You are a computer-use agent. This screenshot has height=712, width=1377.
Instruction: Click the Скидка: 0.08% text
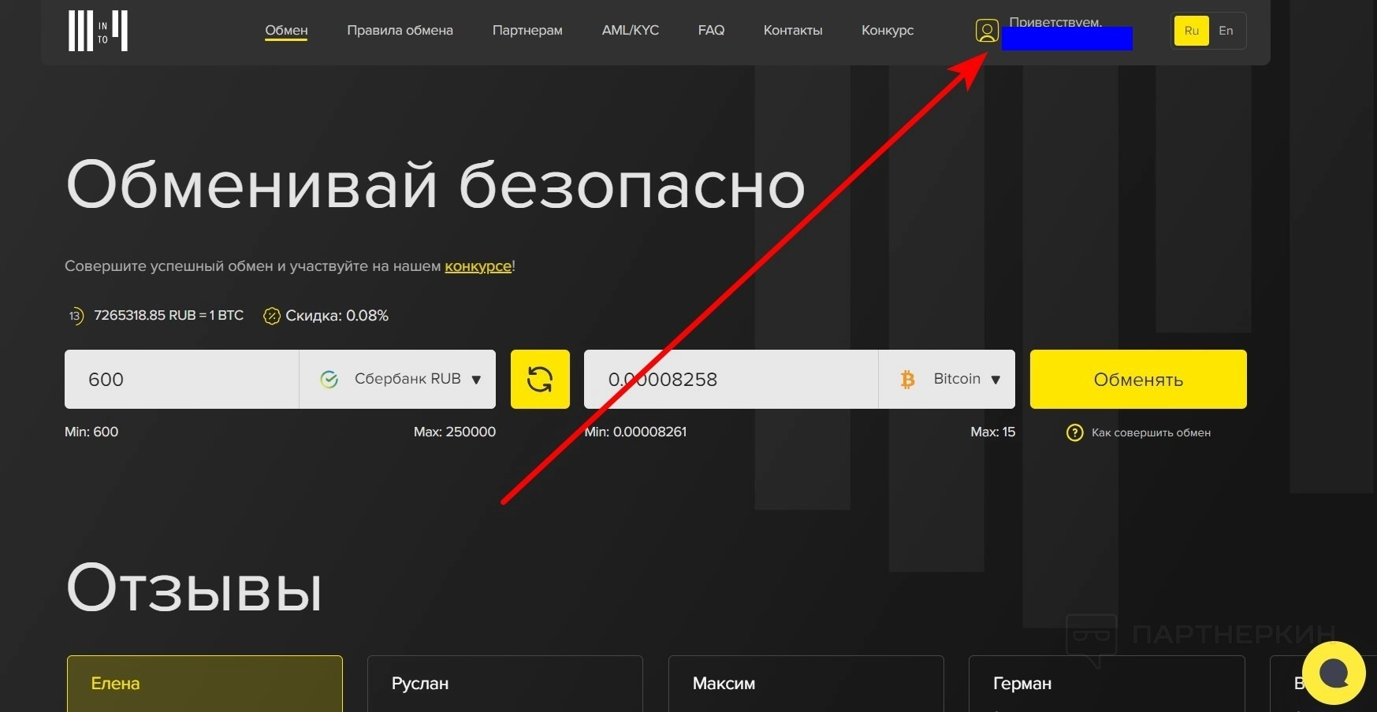click(x=337, y=316)
